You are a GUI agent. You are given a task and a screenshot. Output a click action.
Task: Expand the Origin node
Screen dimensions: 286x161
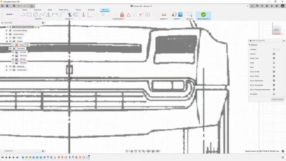tap(7, 38)
